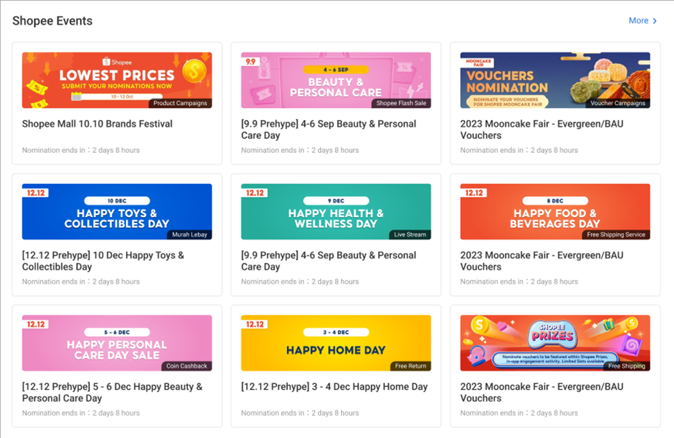Click the Beauty & Personal Care pink banner
Viewport: 674px width, 438px height.
(336, 79)
